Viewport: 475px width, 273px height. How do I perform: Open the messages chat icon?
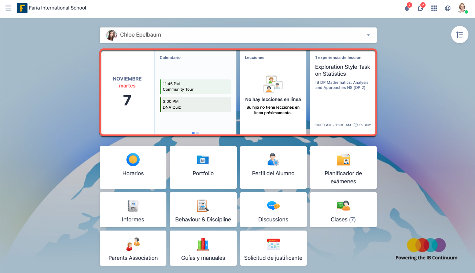[420, 8]
